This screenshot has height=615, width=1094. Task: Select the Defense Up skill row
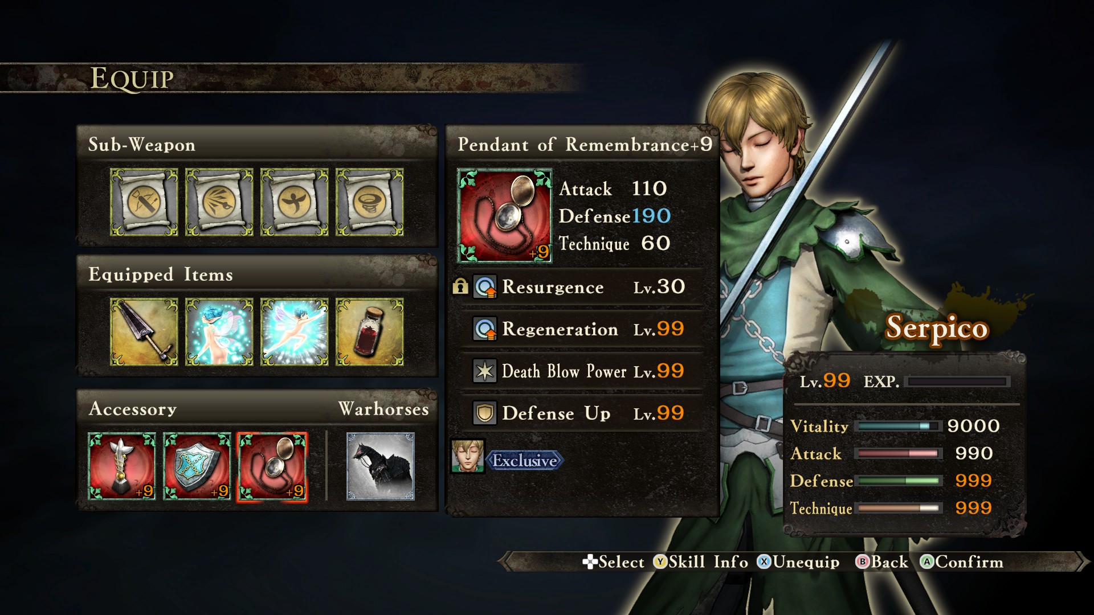581,413
